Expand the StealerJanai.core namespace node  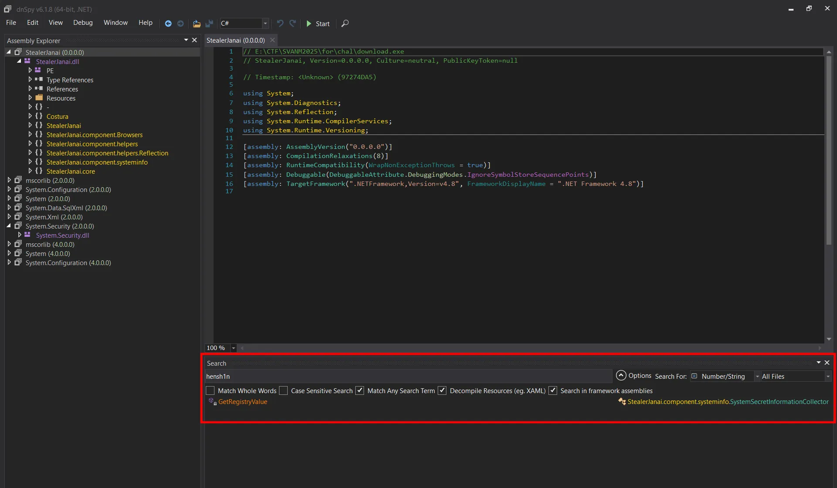pos(30,171)
